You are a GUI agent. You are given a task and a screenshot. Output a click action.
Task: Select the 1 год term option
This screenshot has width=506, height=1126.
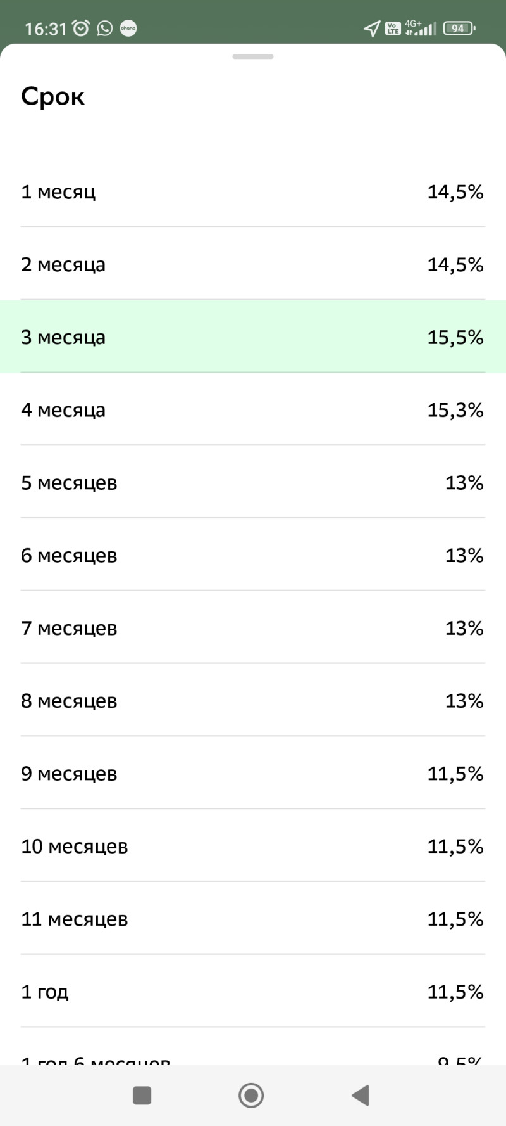(253, 992)
